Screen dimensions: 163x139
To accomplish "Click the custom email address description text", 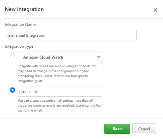I will [x=60, y=106].
